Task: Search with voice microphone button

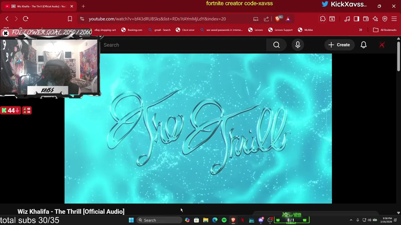Action: coord(298,45)
